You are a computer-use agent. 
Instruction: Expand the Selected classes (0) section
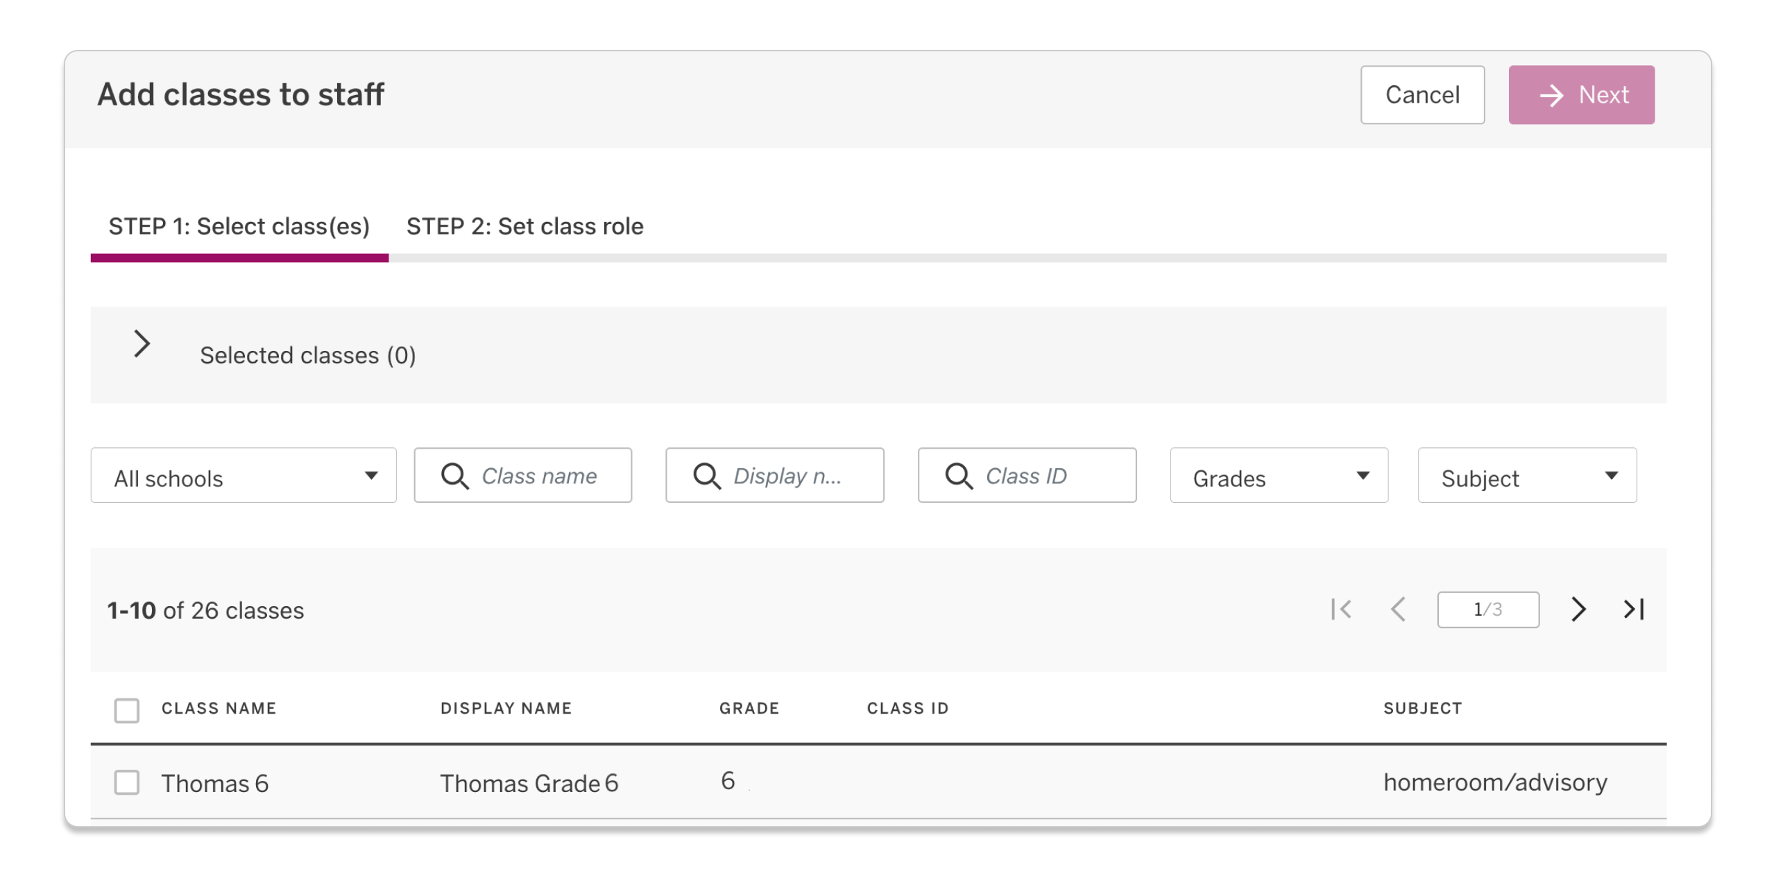(x=142, y=344)
